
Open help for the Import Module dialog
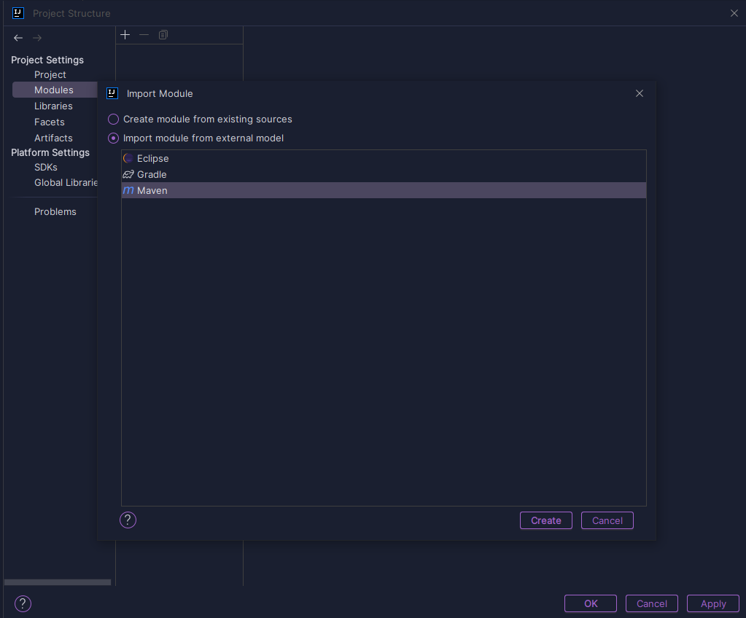[x=128, y=520]
